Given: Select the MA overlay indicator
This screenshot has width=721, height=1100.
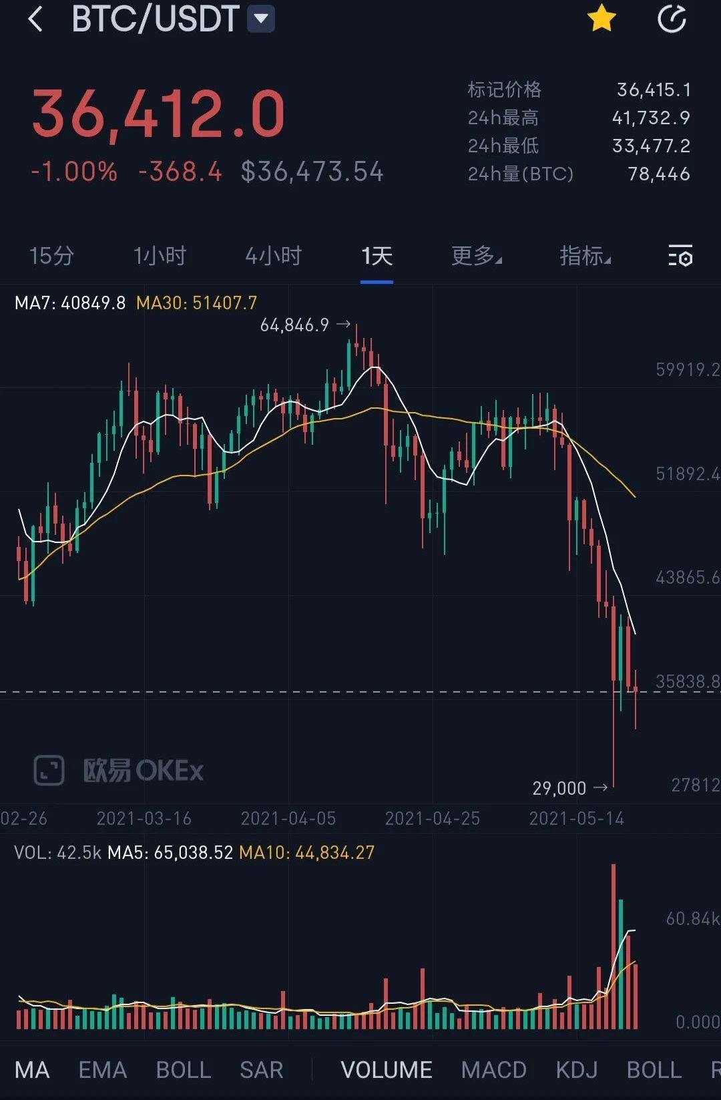Looking at the screenshot, I should [32, 1070].
